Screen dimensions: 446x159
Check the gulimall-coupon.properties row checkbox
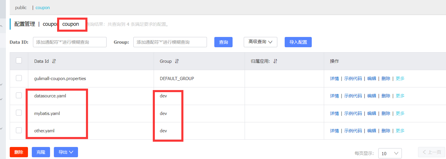[x=19, y=78]
